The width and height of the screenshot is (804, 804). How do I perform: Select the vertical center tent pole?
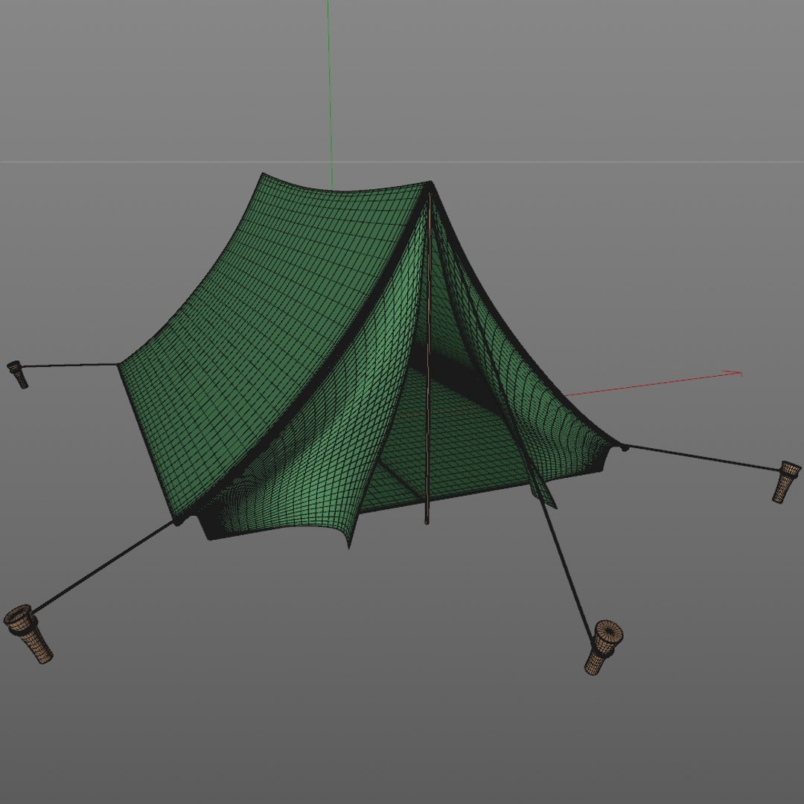tap(428, 359)
